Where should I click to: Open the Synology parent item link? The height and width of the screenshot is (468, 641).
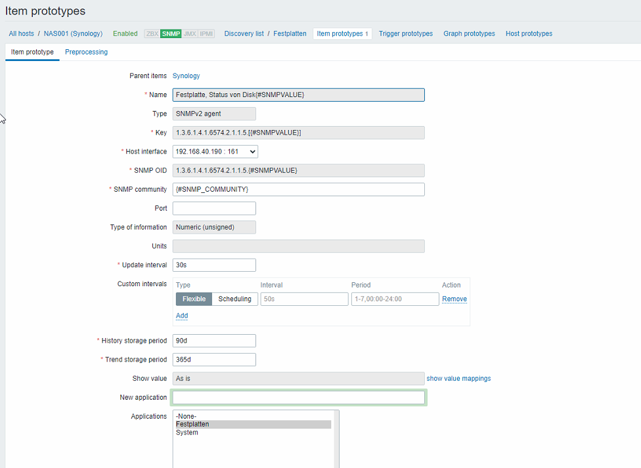186,76
